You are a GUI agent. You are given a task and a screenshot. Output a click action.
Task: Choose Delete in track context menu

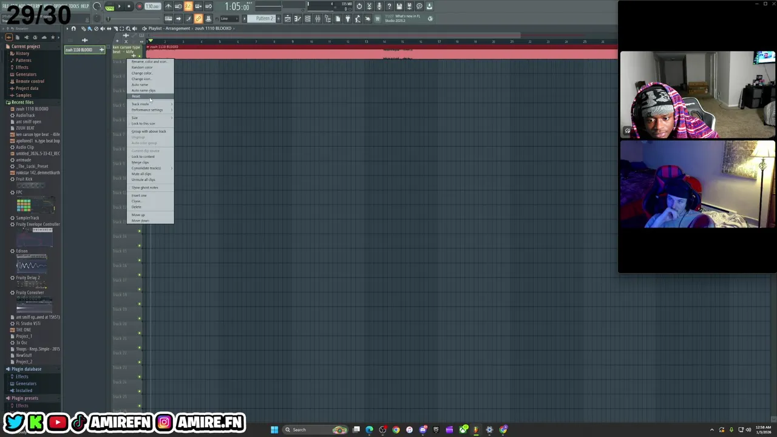pos(151,207)
